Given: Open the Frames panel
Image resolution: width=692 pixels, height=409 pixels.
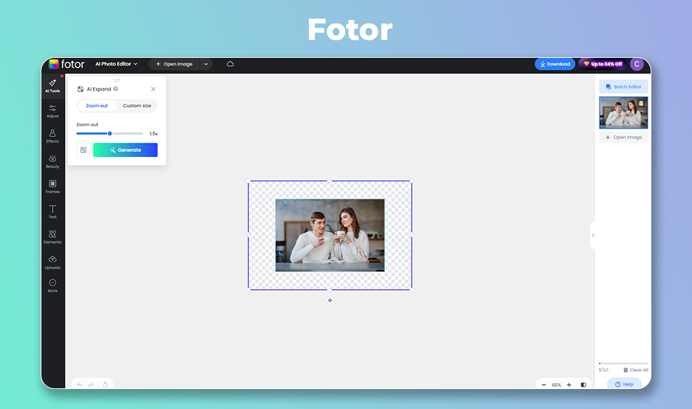Looking at the screenshot, I should click(x=53, y=186).
